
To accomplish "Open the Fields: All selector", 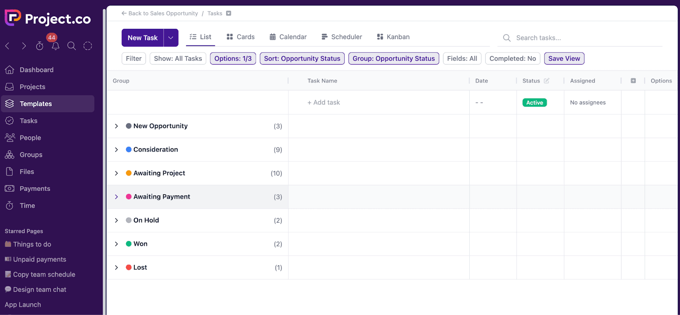I will point(462,59).
